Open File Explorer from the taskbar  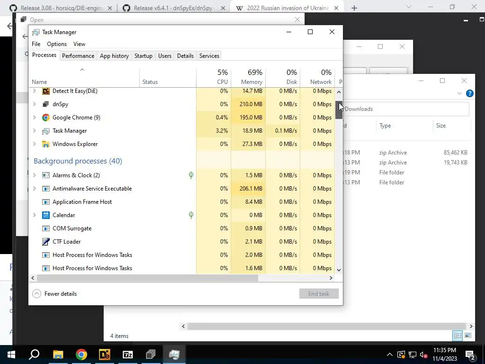(58, 355)
